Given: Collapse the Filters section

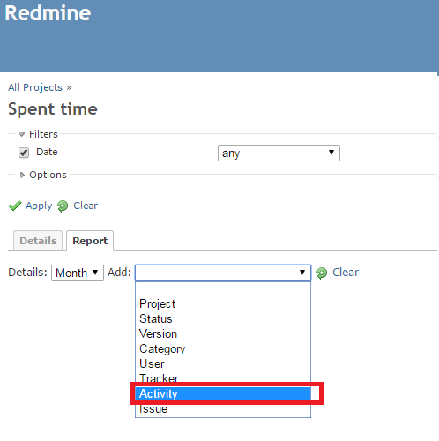Looking at the screenshot, I should [x=38, y=134].
